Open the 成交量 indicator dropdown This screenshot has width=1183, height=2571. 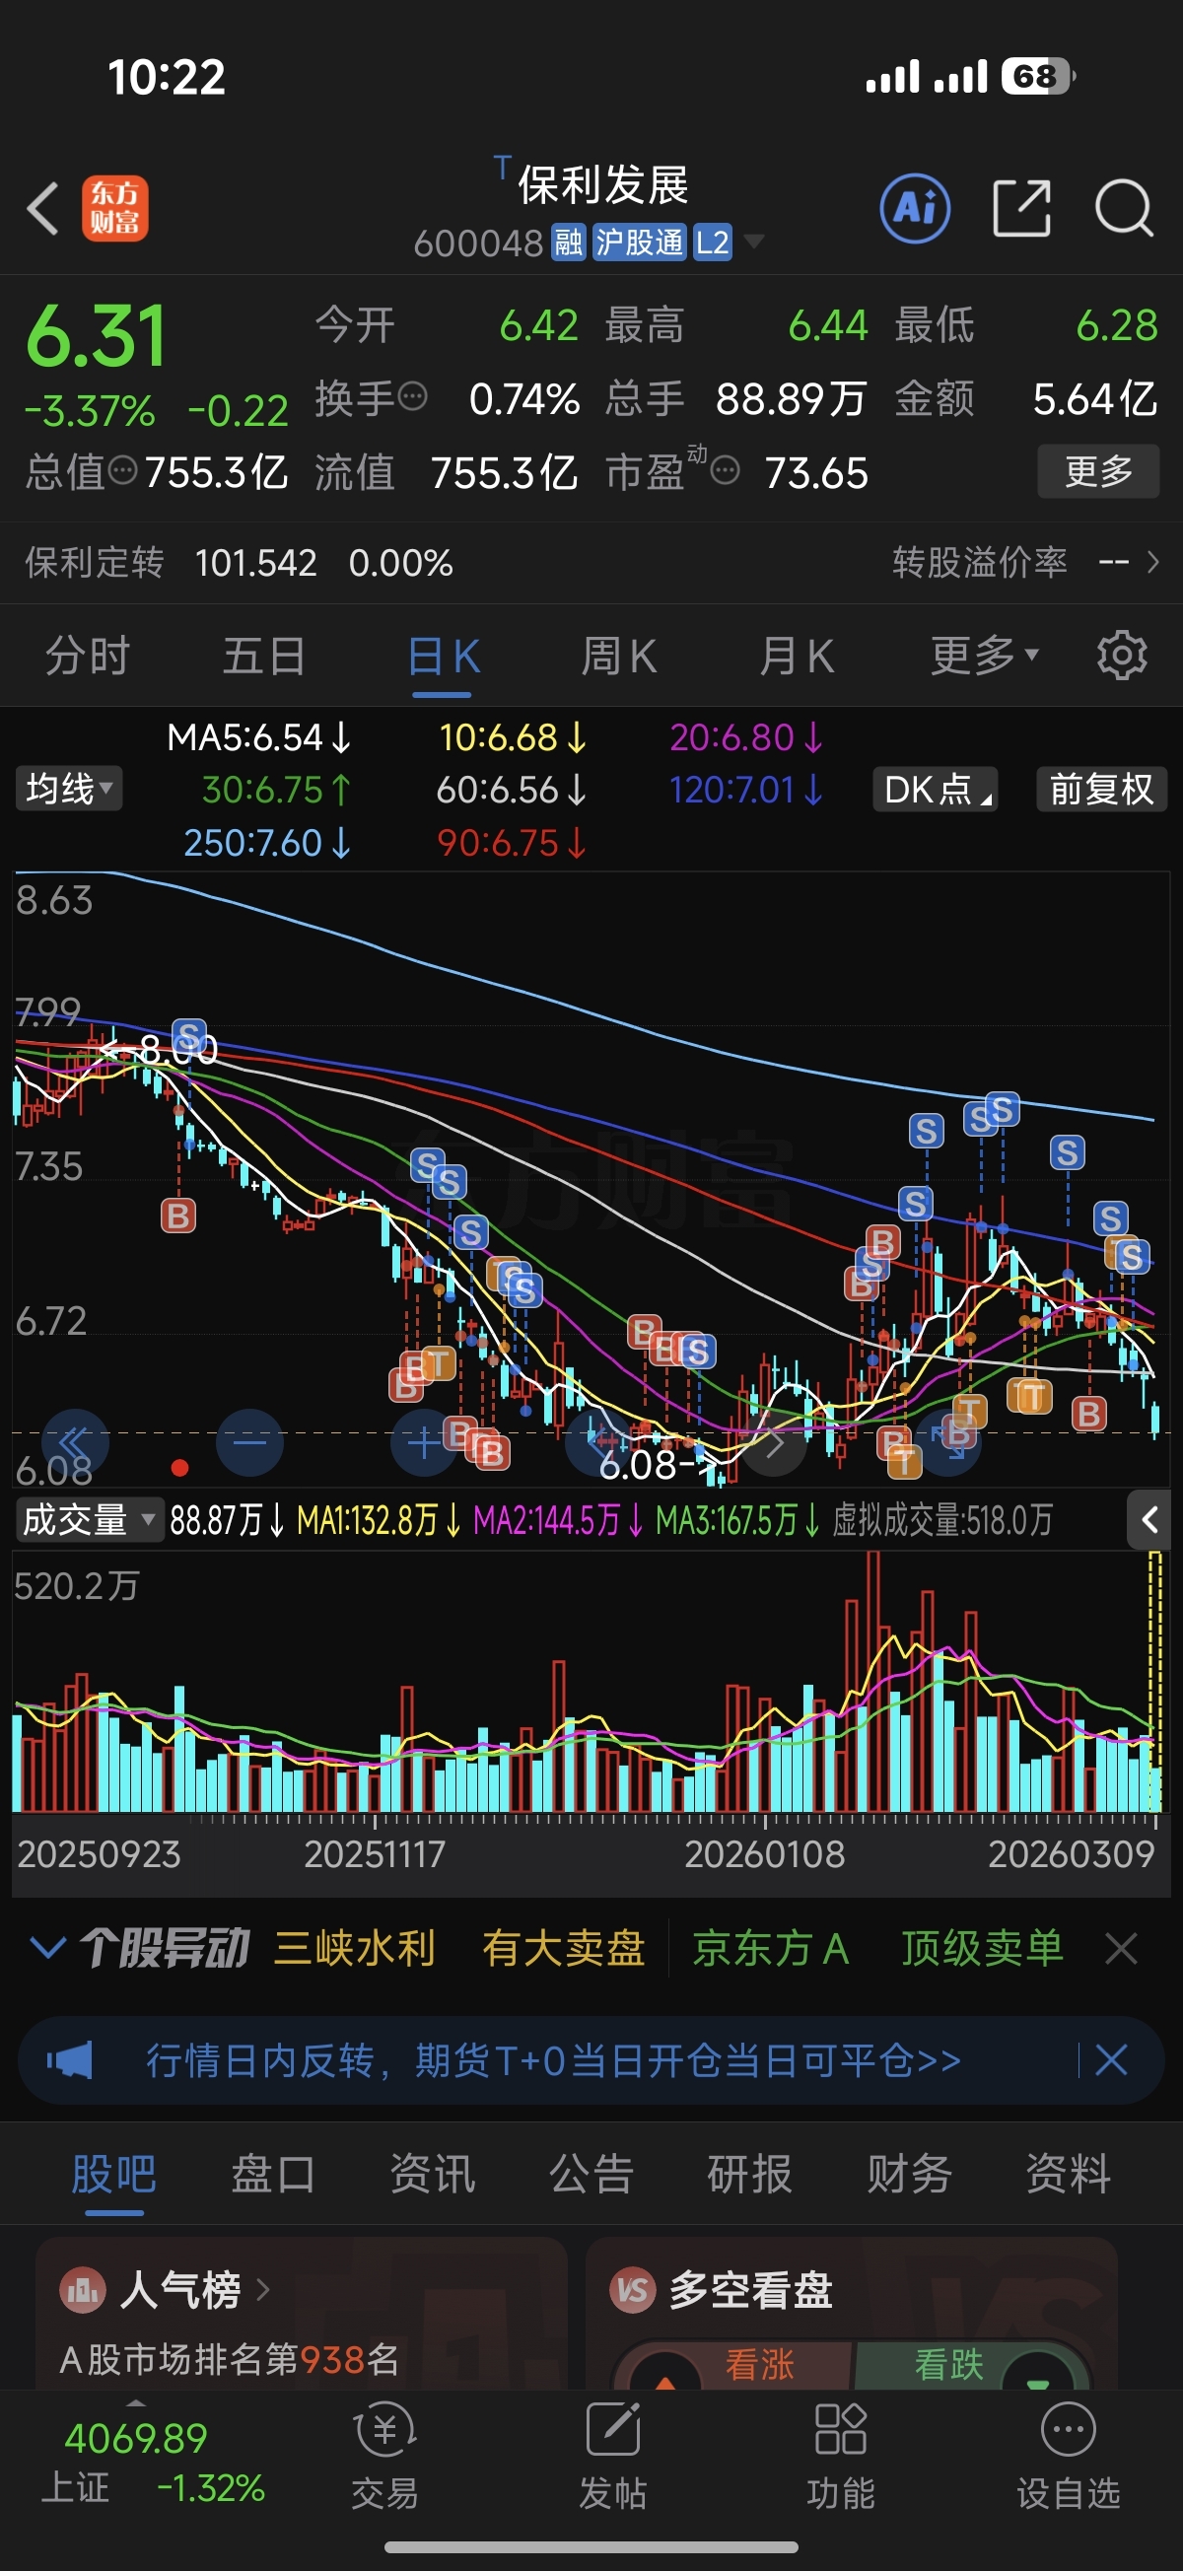pyautogui.click(x=90, y=1520)
